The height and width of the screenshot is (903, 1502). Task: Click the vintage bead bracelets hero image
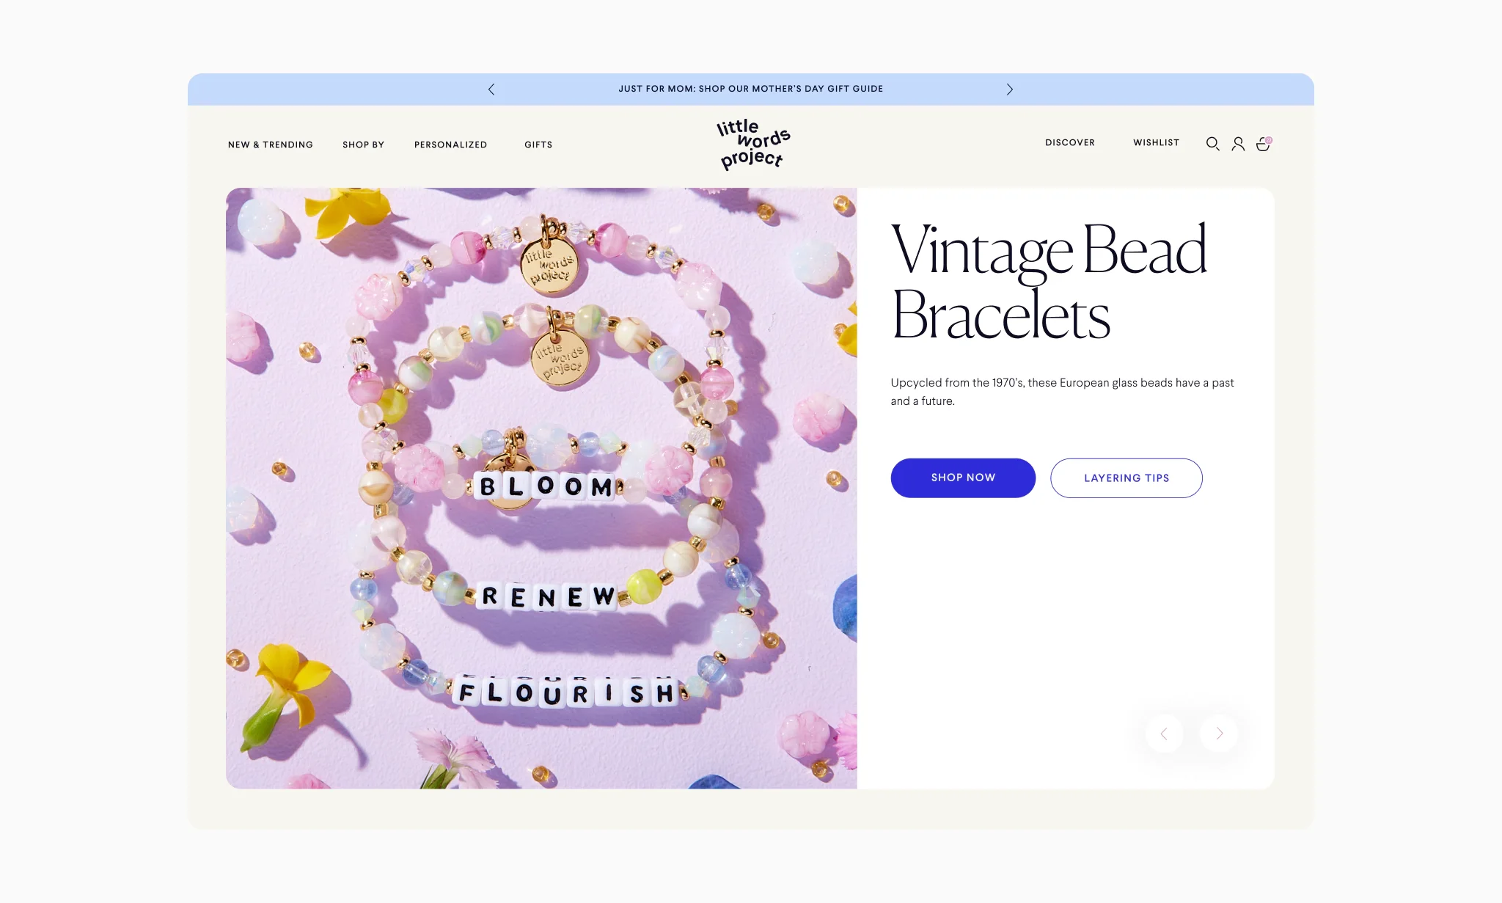[x=541, y=488]
